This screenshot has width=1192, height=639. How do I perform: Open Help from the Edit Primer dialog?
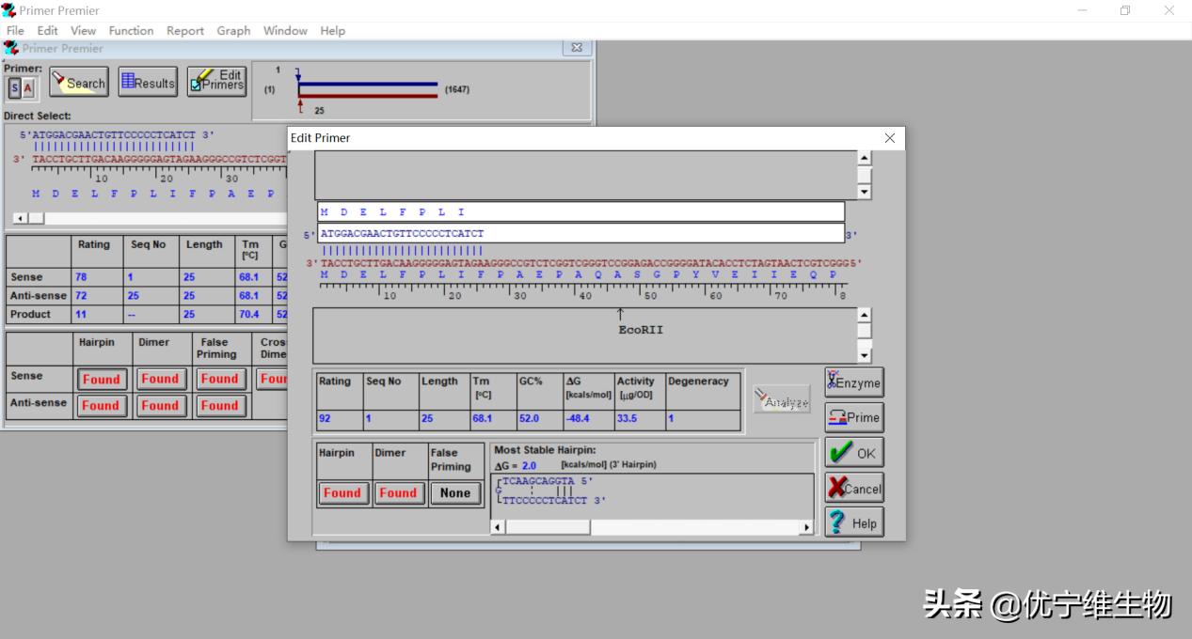[x=853, y=523]
